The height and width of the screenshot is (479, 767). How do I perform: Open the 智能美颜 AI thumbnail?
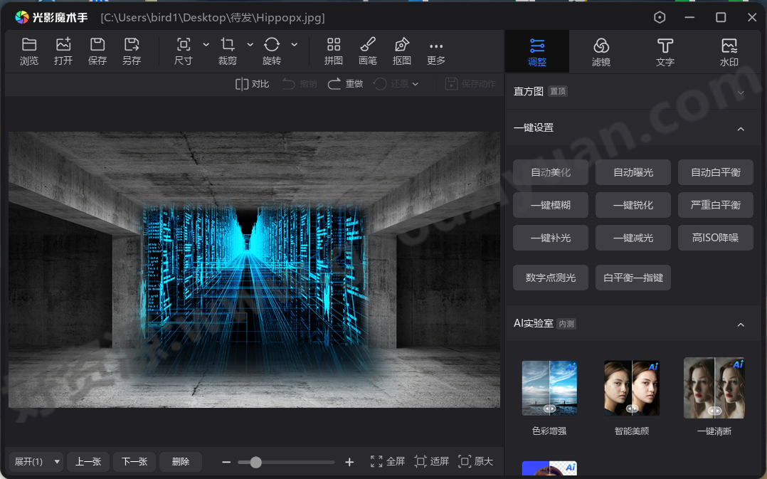click(x=631, y=388)
